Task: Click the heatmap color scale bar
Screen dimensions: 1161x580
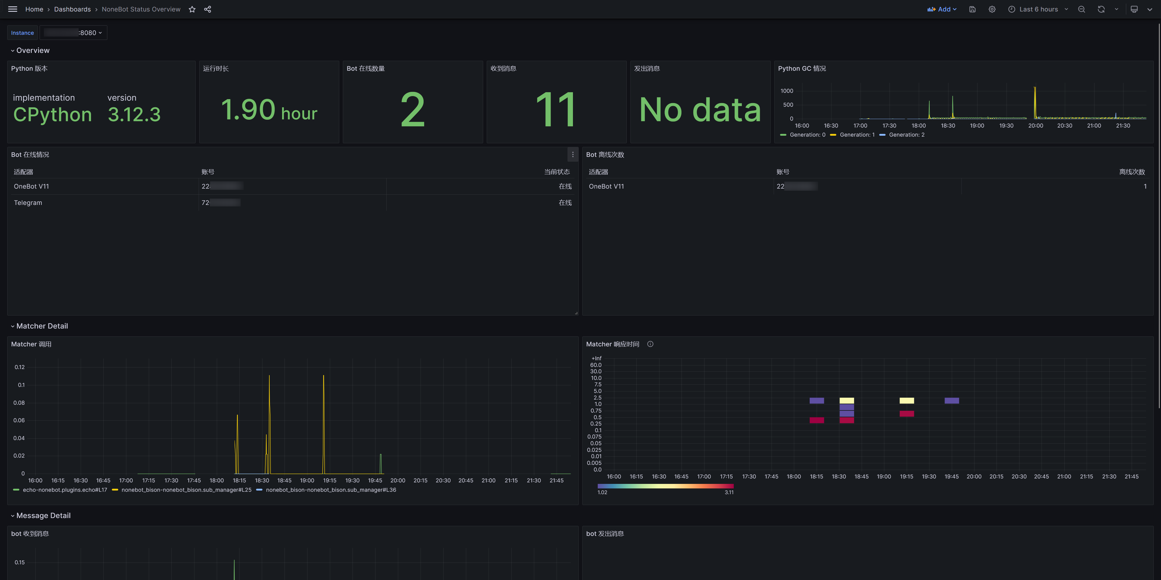Action: click(665, 486)
